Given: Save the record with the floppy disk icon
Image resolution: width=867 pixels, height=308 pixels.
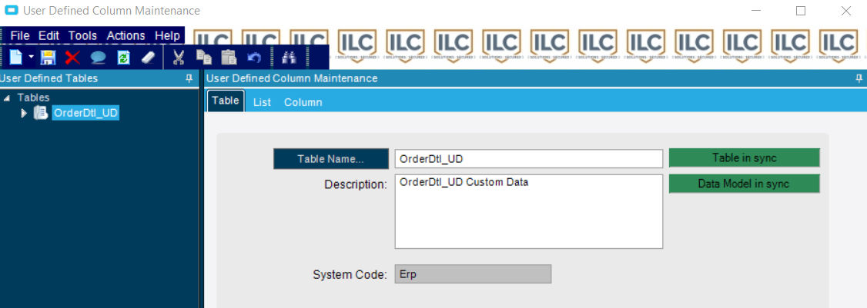Looking at the screenshot, I should coord(48,58).
